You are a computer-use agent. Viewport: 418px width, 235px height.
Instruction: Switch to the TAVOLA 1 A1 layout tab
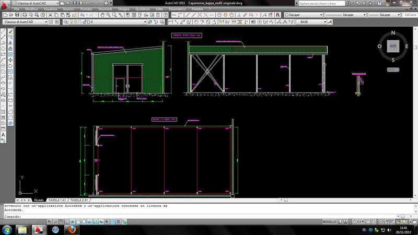tap(56, 200)
